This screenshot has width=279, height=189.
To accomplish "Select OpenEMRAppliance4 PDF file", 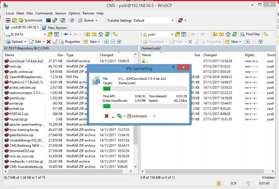I will tap(25, 77).
